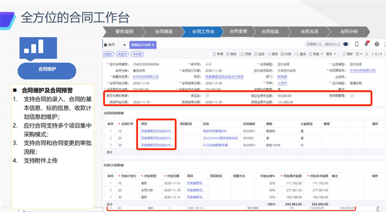Screen dimensions: 386x212
Task: Open project link in contract line 10
Action: pyautogui.click(x=157, y=132)
